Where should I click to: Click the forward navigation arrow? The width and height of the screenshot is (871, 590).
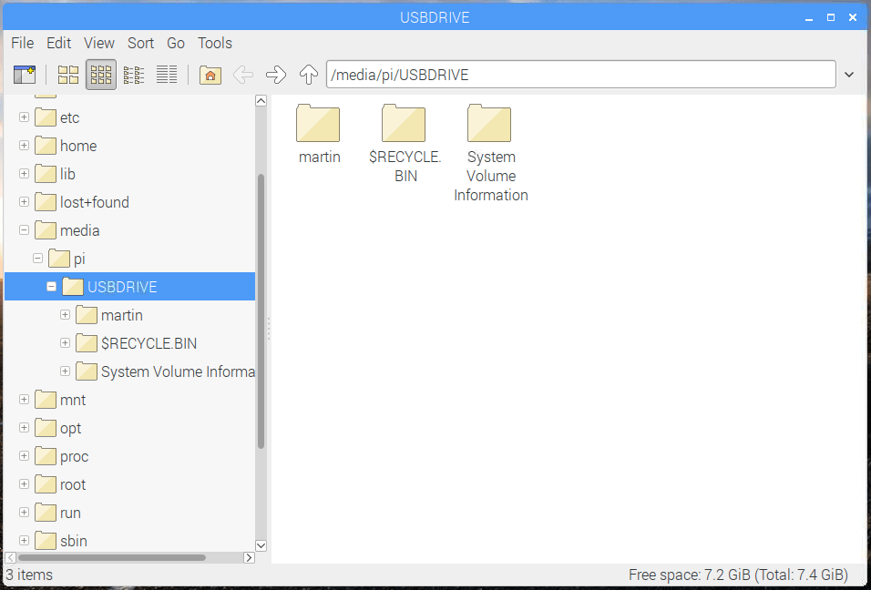point(276,74)
